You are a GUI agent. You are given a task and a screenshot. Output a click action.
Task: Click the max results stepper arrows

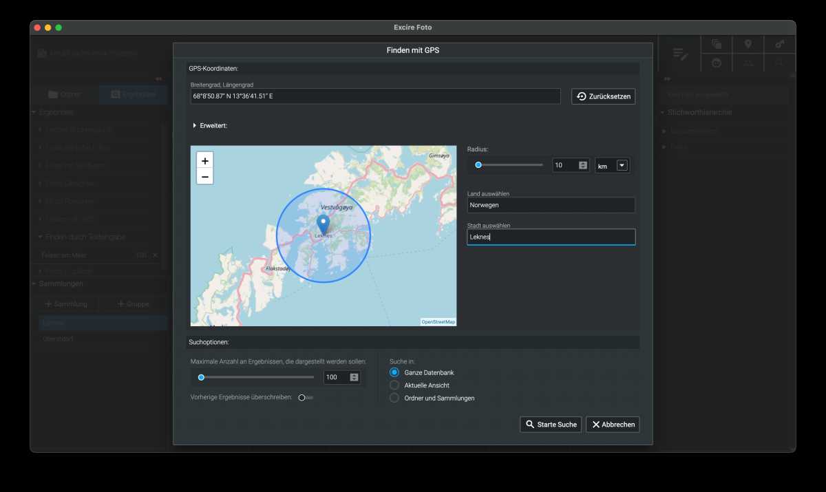point(354,377)
